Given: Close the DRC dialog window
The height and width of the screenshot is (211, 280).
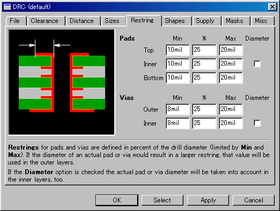Looking at the screenshot, I should click(x=272, y=7).
